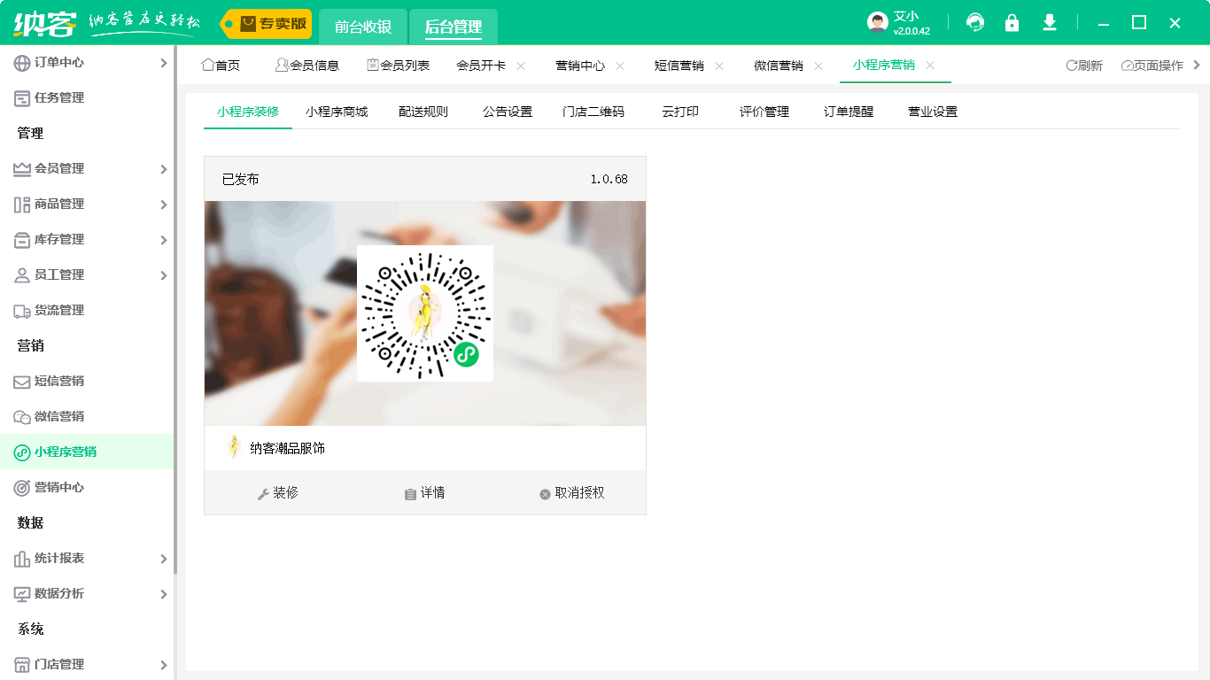Click the 库存管理 box icon
This screenshot has height=680, width=1210.
[22, 240]
